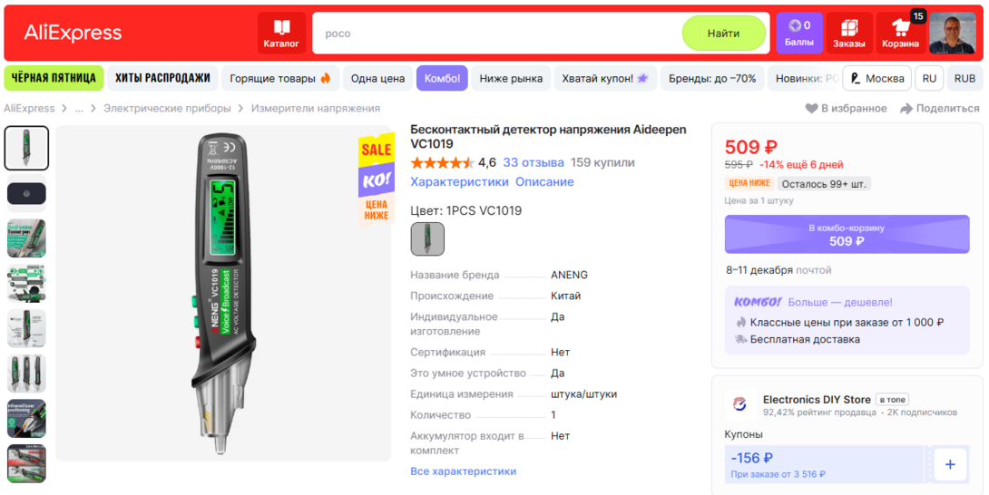
Task: Click the plus icon on coupon
Action: pos(950,464)
